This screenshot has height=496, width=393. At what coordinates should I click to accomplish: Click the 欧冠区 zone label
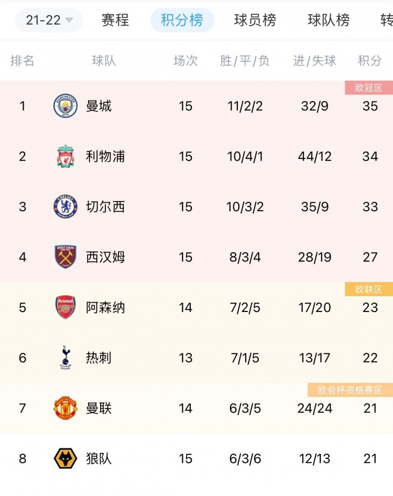tap(369, 88)
